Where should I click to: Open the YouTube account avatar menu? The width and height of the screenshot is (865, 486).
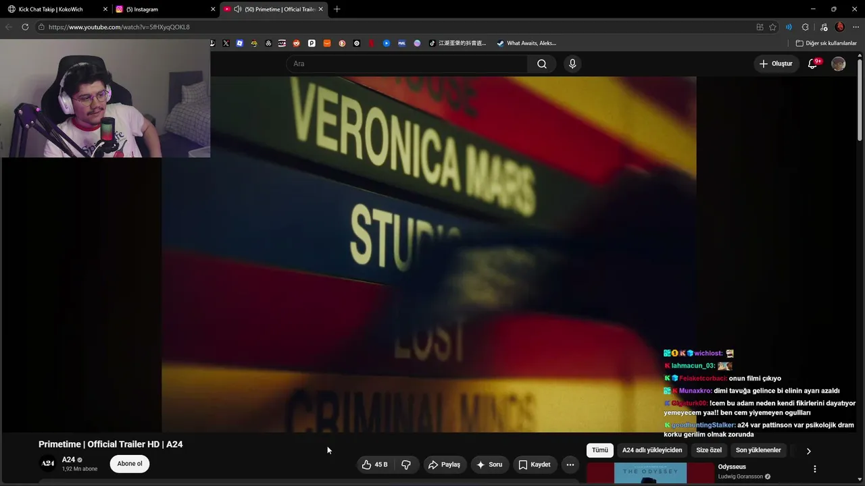(839, 63)
